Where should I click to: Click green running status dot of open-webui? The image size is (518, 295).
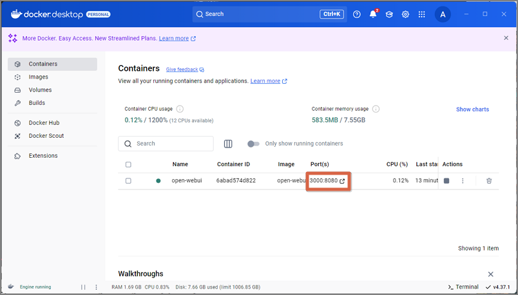pyautogui.click(x=158, y=181)
